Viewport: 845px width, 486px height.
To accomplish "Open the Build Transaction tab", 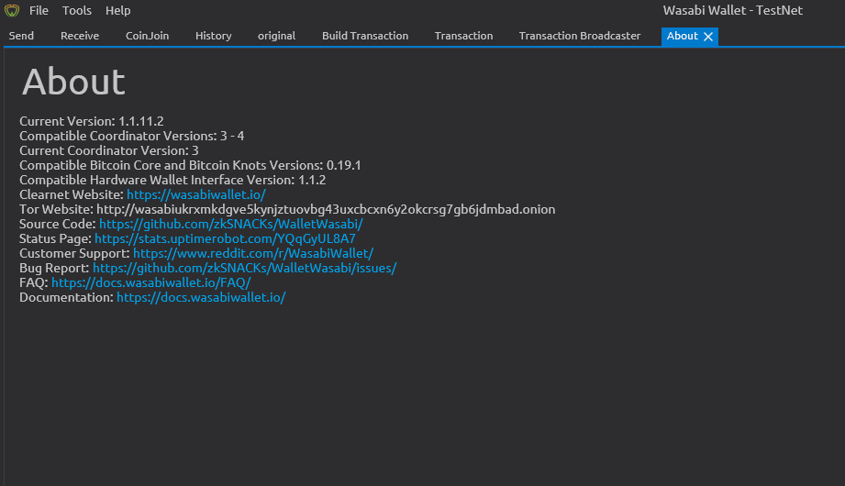I will (x=365, y=36).
